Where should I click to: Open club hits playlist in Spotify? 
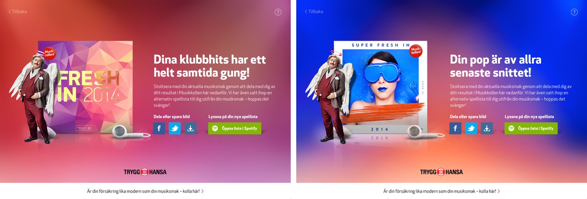pos(235,129)
